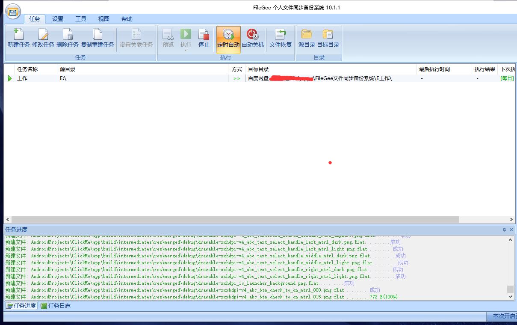Click the 百度网盘 target path cell
Screen dimensions: 517x325
(x=331, y=78)
